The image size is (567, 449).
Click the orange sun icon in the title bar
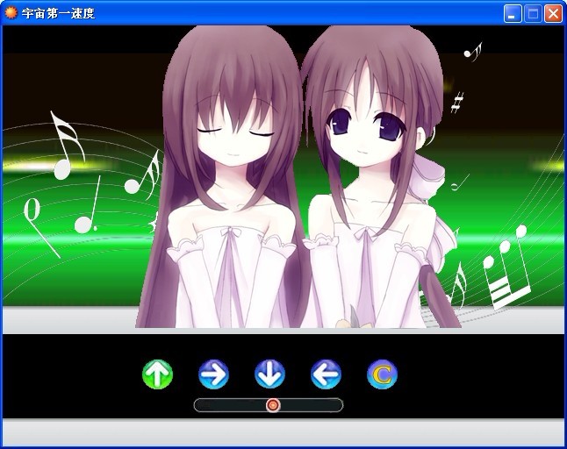[x=11, y=13]
